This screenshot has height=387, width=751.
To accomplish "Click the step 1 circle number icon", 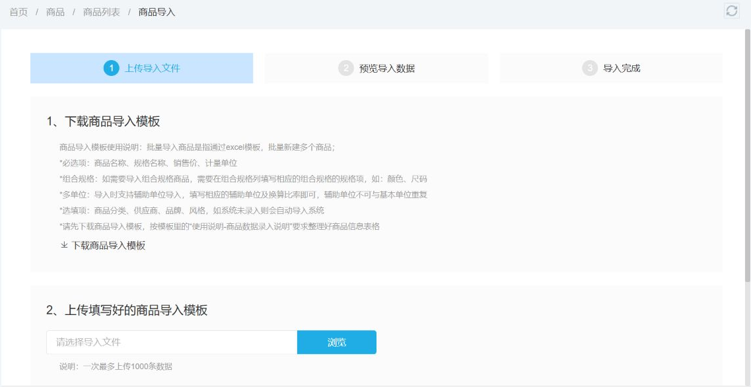I will 111,68.
